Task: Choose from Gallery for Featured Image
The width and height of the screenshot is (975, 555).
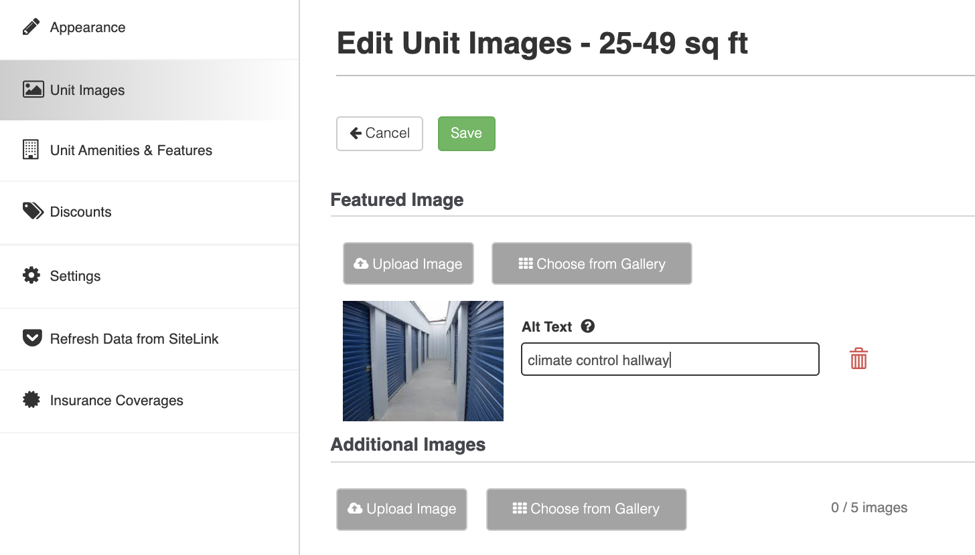Action: (x=592, y=263)
